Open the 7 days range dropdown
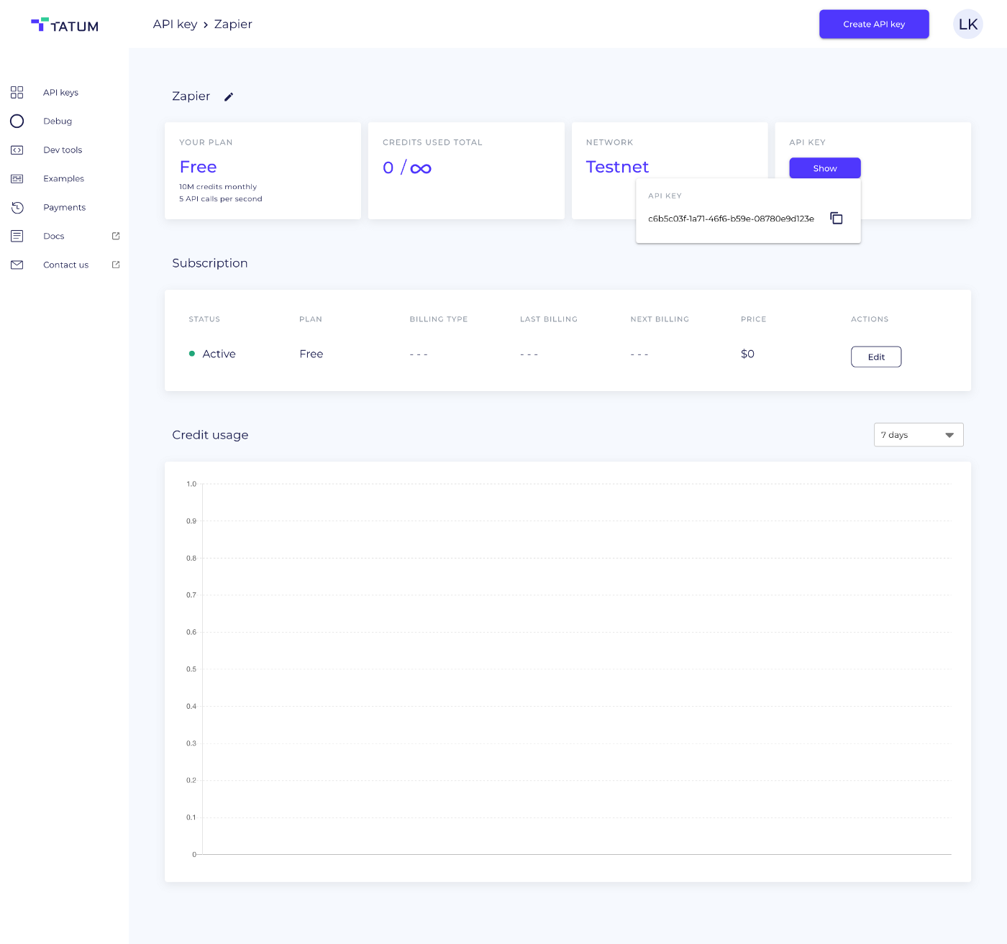Image resolution: width=1007 pixels, height=944 pixels. tap(919, 434)
